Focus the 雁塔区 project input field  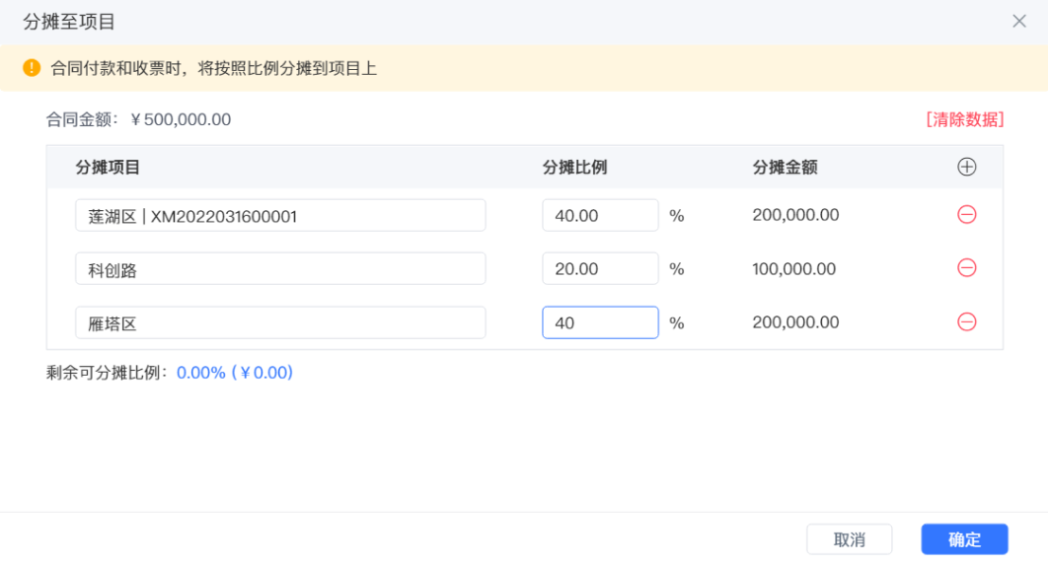280,322
